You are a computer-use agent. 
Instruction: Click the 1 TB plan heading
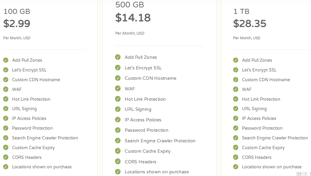point(241,12)
